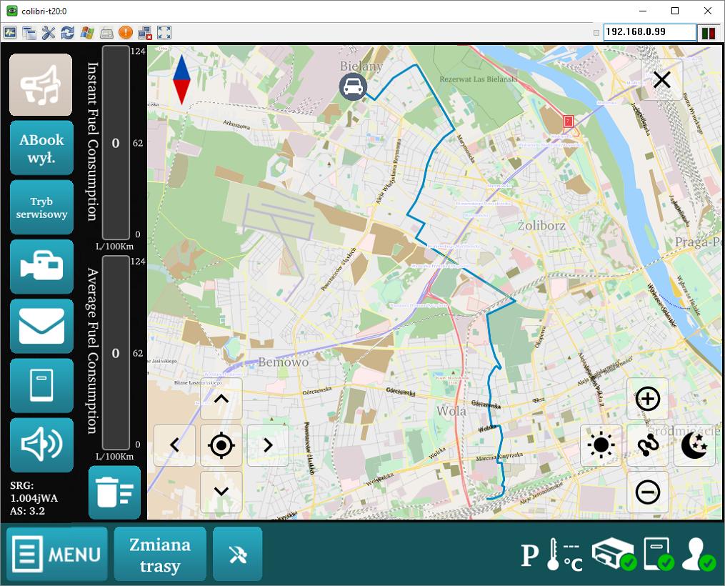Screen dimensions: 725x586
Task: Open the video camera view button
Action: [41, 267]
